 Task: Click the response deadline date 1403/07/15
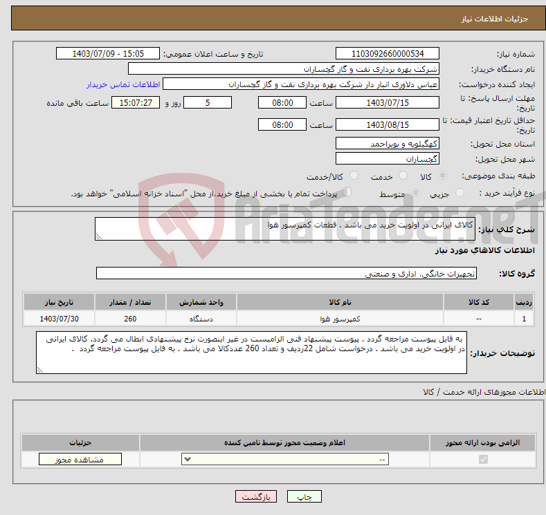tap(388, 103)
